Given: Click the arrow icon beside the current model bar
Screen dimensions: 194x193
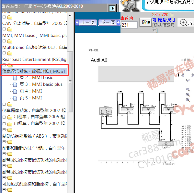Looking at the screenshot, I should [x=112, y=8].
